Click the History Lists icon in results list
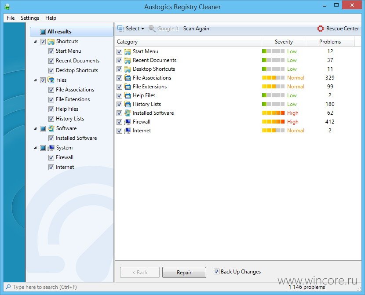Viewport: 365px width, 295px height. (x=128, y=104)
